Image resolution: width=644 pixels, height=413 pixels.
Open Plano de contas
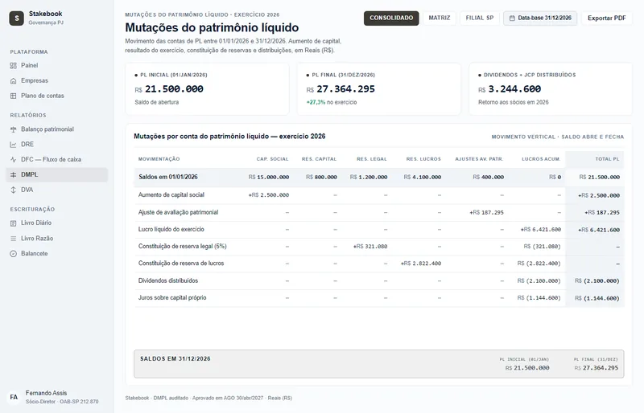(57, 96)
